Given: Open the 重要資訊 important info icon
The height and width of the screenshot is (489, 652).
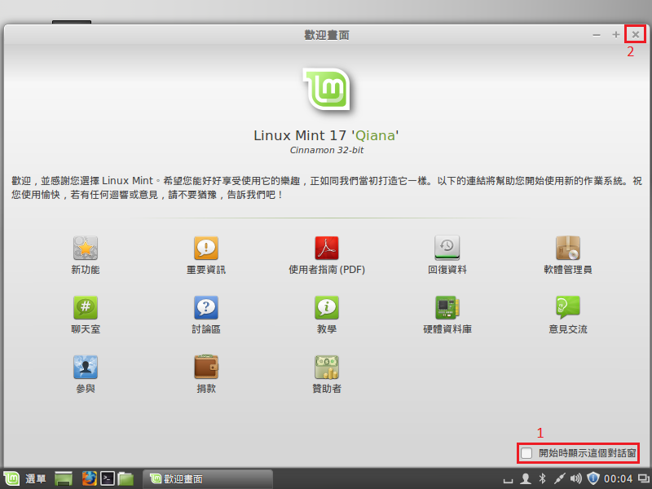Looking at the screenshot, I should click(x=206, y=248).
